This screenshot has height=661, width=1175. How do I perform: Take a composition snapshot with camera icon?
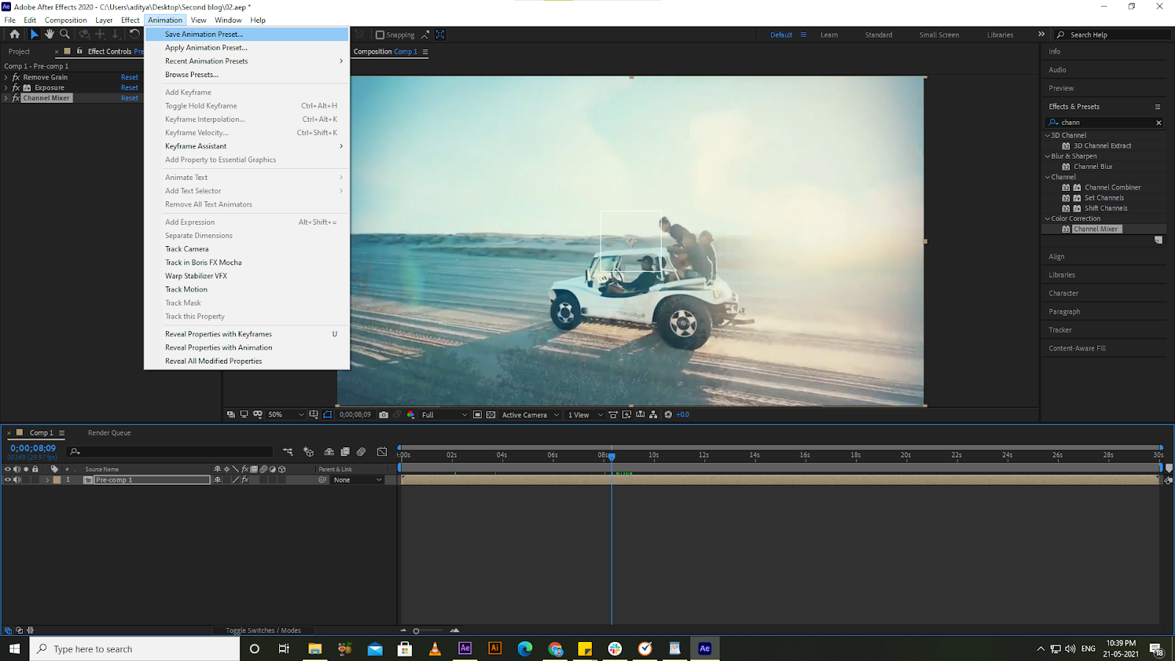(x=384, y=414)
